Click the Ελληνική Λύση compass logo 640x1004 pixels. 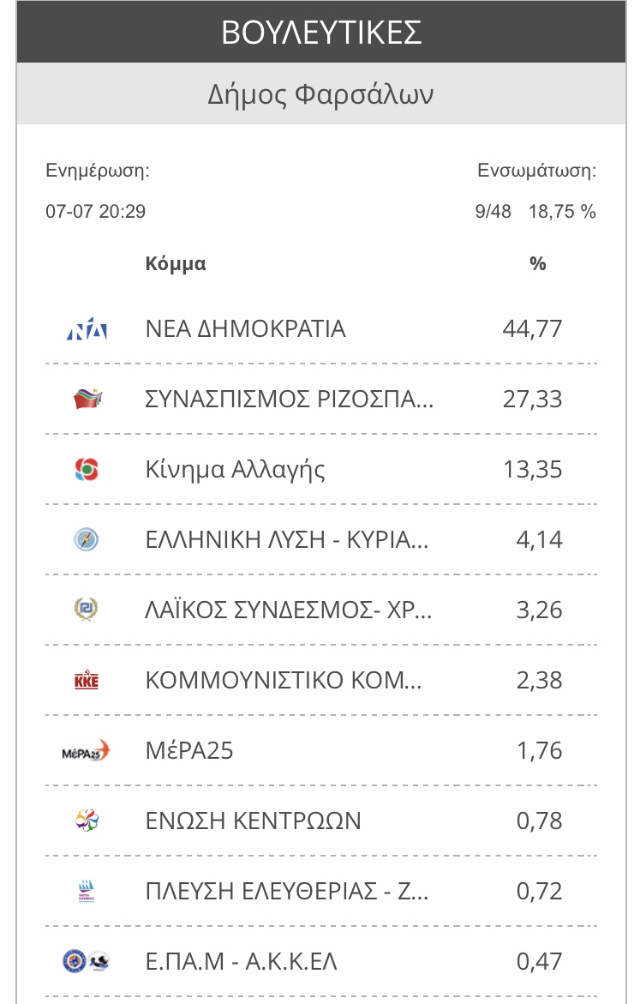(x=87, y=540)
